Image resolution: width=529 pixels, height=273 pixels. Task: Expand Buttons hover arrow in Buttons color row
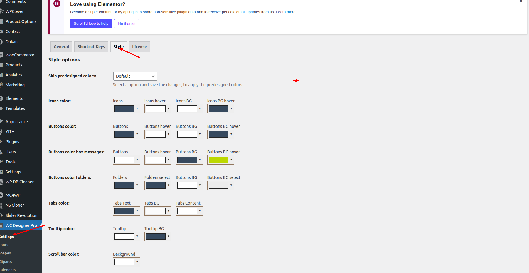(169, 134)
